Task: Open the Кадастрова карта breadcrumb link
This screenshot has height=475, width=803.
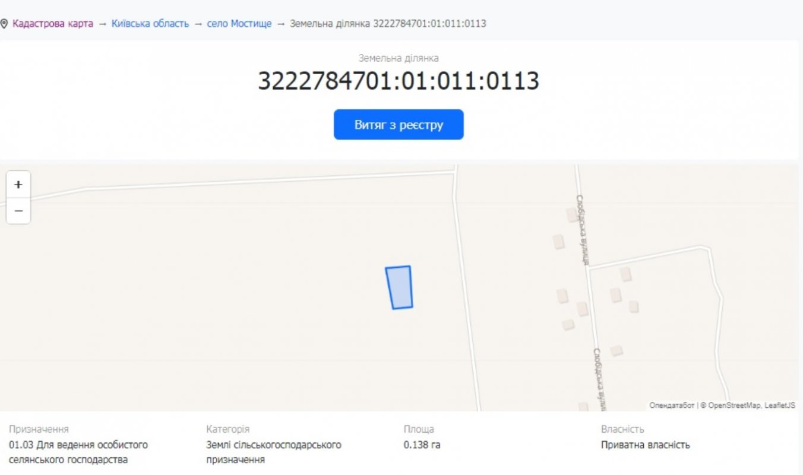Action: click(52, 24)
